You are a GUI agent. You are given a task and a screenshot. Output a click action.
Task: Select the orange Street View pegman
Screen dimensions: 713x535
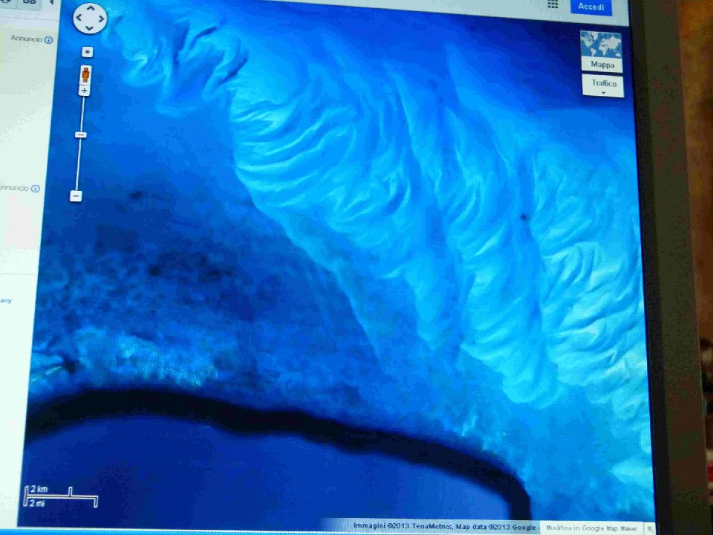click(x=85, y=75)
